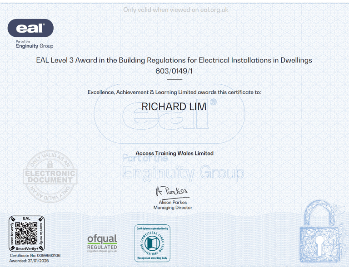349x267 pixels.
Task: Click the Qualifications Wales recognised awarding body badge
Action: point(152,243)
